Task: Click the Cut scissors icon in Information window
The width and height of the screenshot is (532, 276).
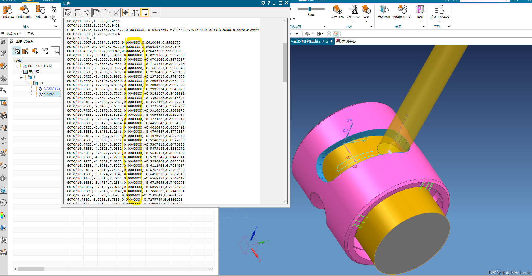Action: (x=87, y=13)
